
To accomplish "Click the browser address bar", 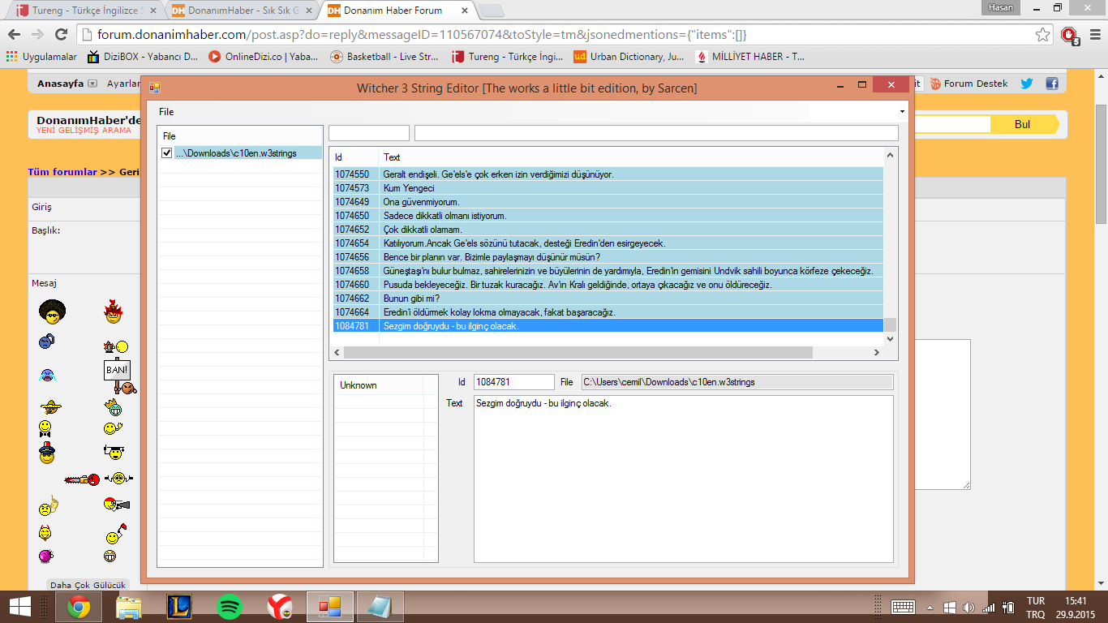I will [x=560, y=35].
